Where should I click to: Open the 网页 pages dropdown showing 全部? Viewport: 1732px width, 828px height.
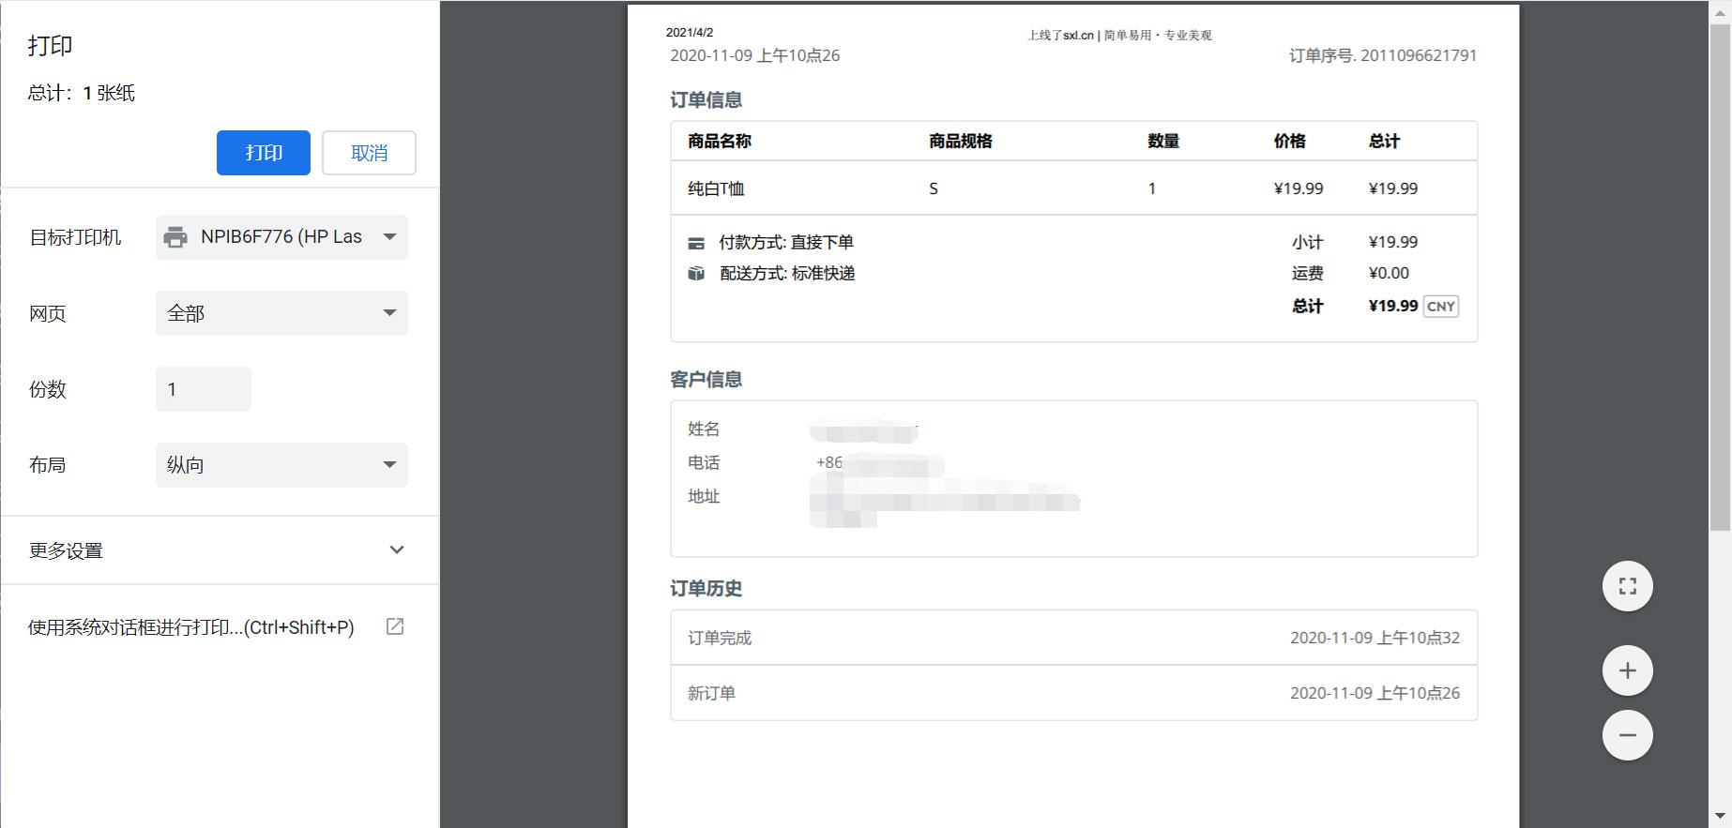click(x=281, y=313)
